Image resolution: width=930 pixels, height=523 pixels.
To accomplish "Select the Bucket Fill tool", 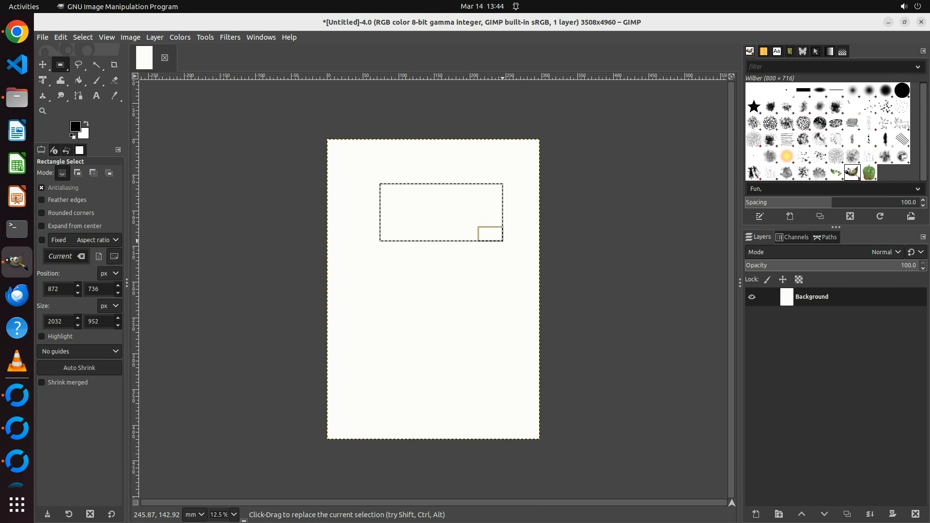I will coord(78,80).
